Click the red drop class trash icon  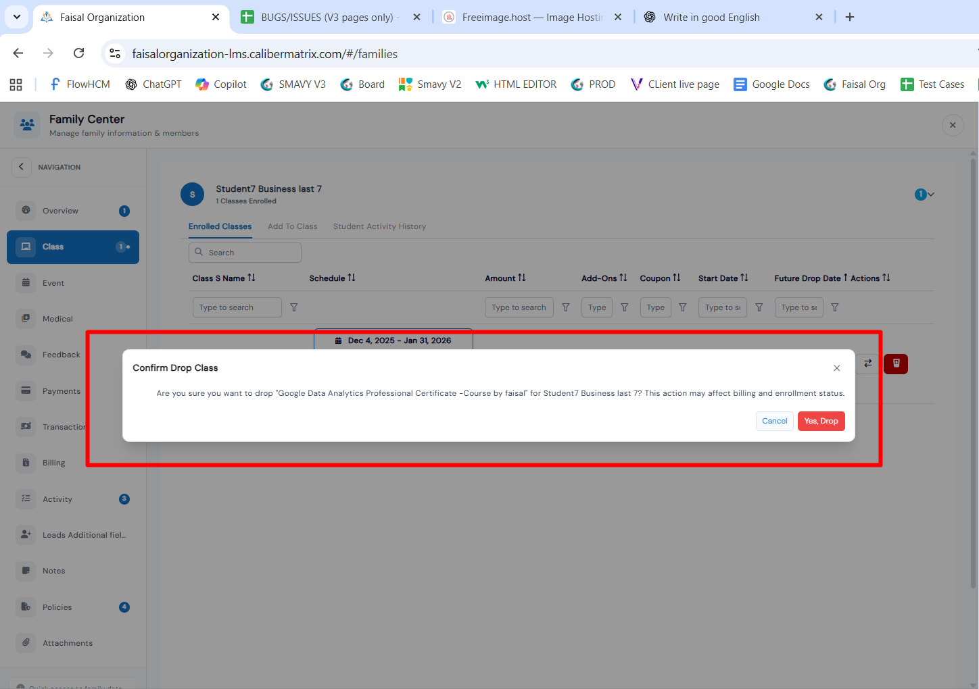[896, 363]
